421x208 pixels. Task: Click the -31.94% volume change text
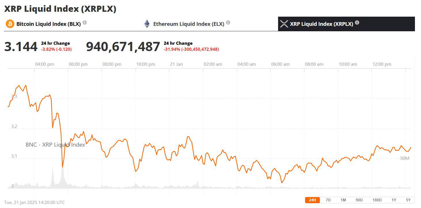(x=191, y=49)
